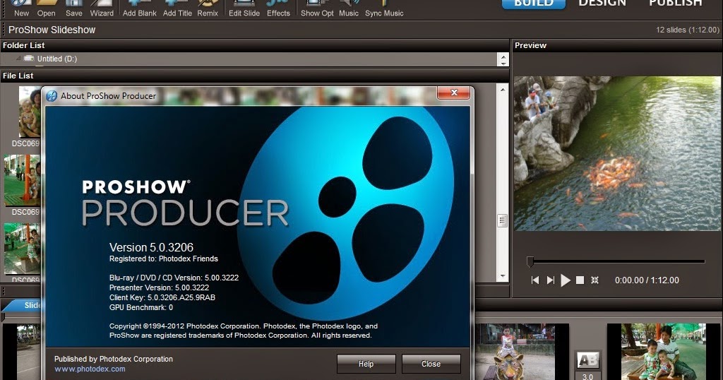Open the Effects tool

click(x=278, y=9)
